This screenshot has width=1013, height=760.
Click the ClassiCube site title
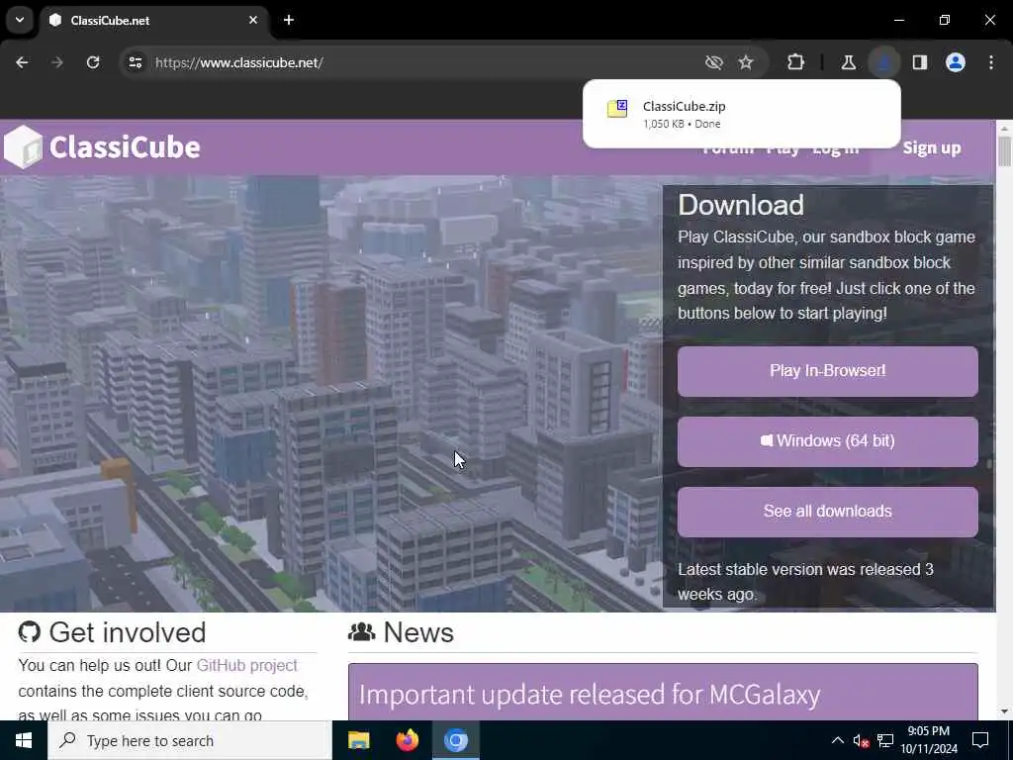pos(125,147)
